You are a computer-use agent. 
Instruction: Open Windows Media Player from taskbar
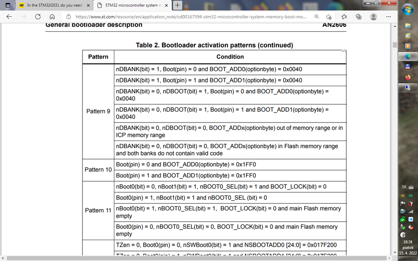[x=408, y=46]
